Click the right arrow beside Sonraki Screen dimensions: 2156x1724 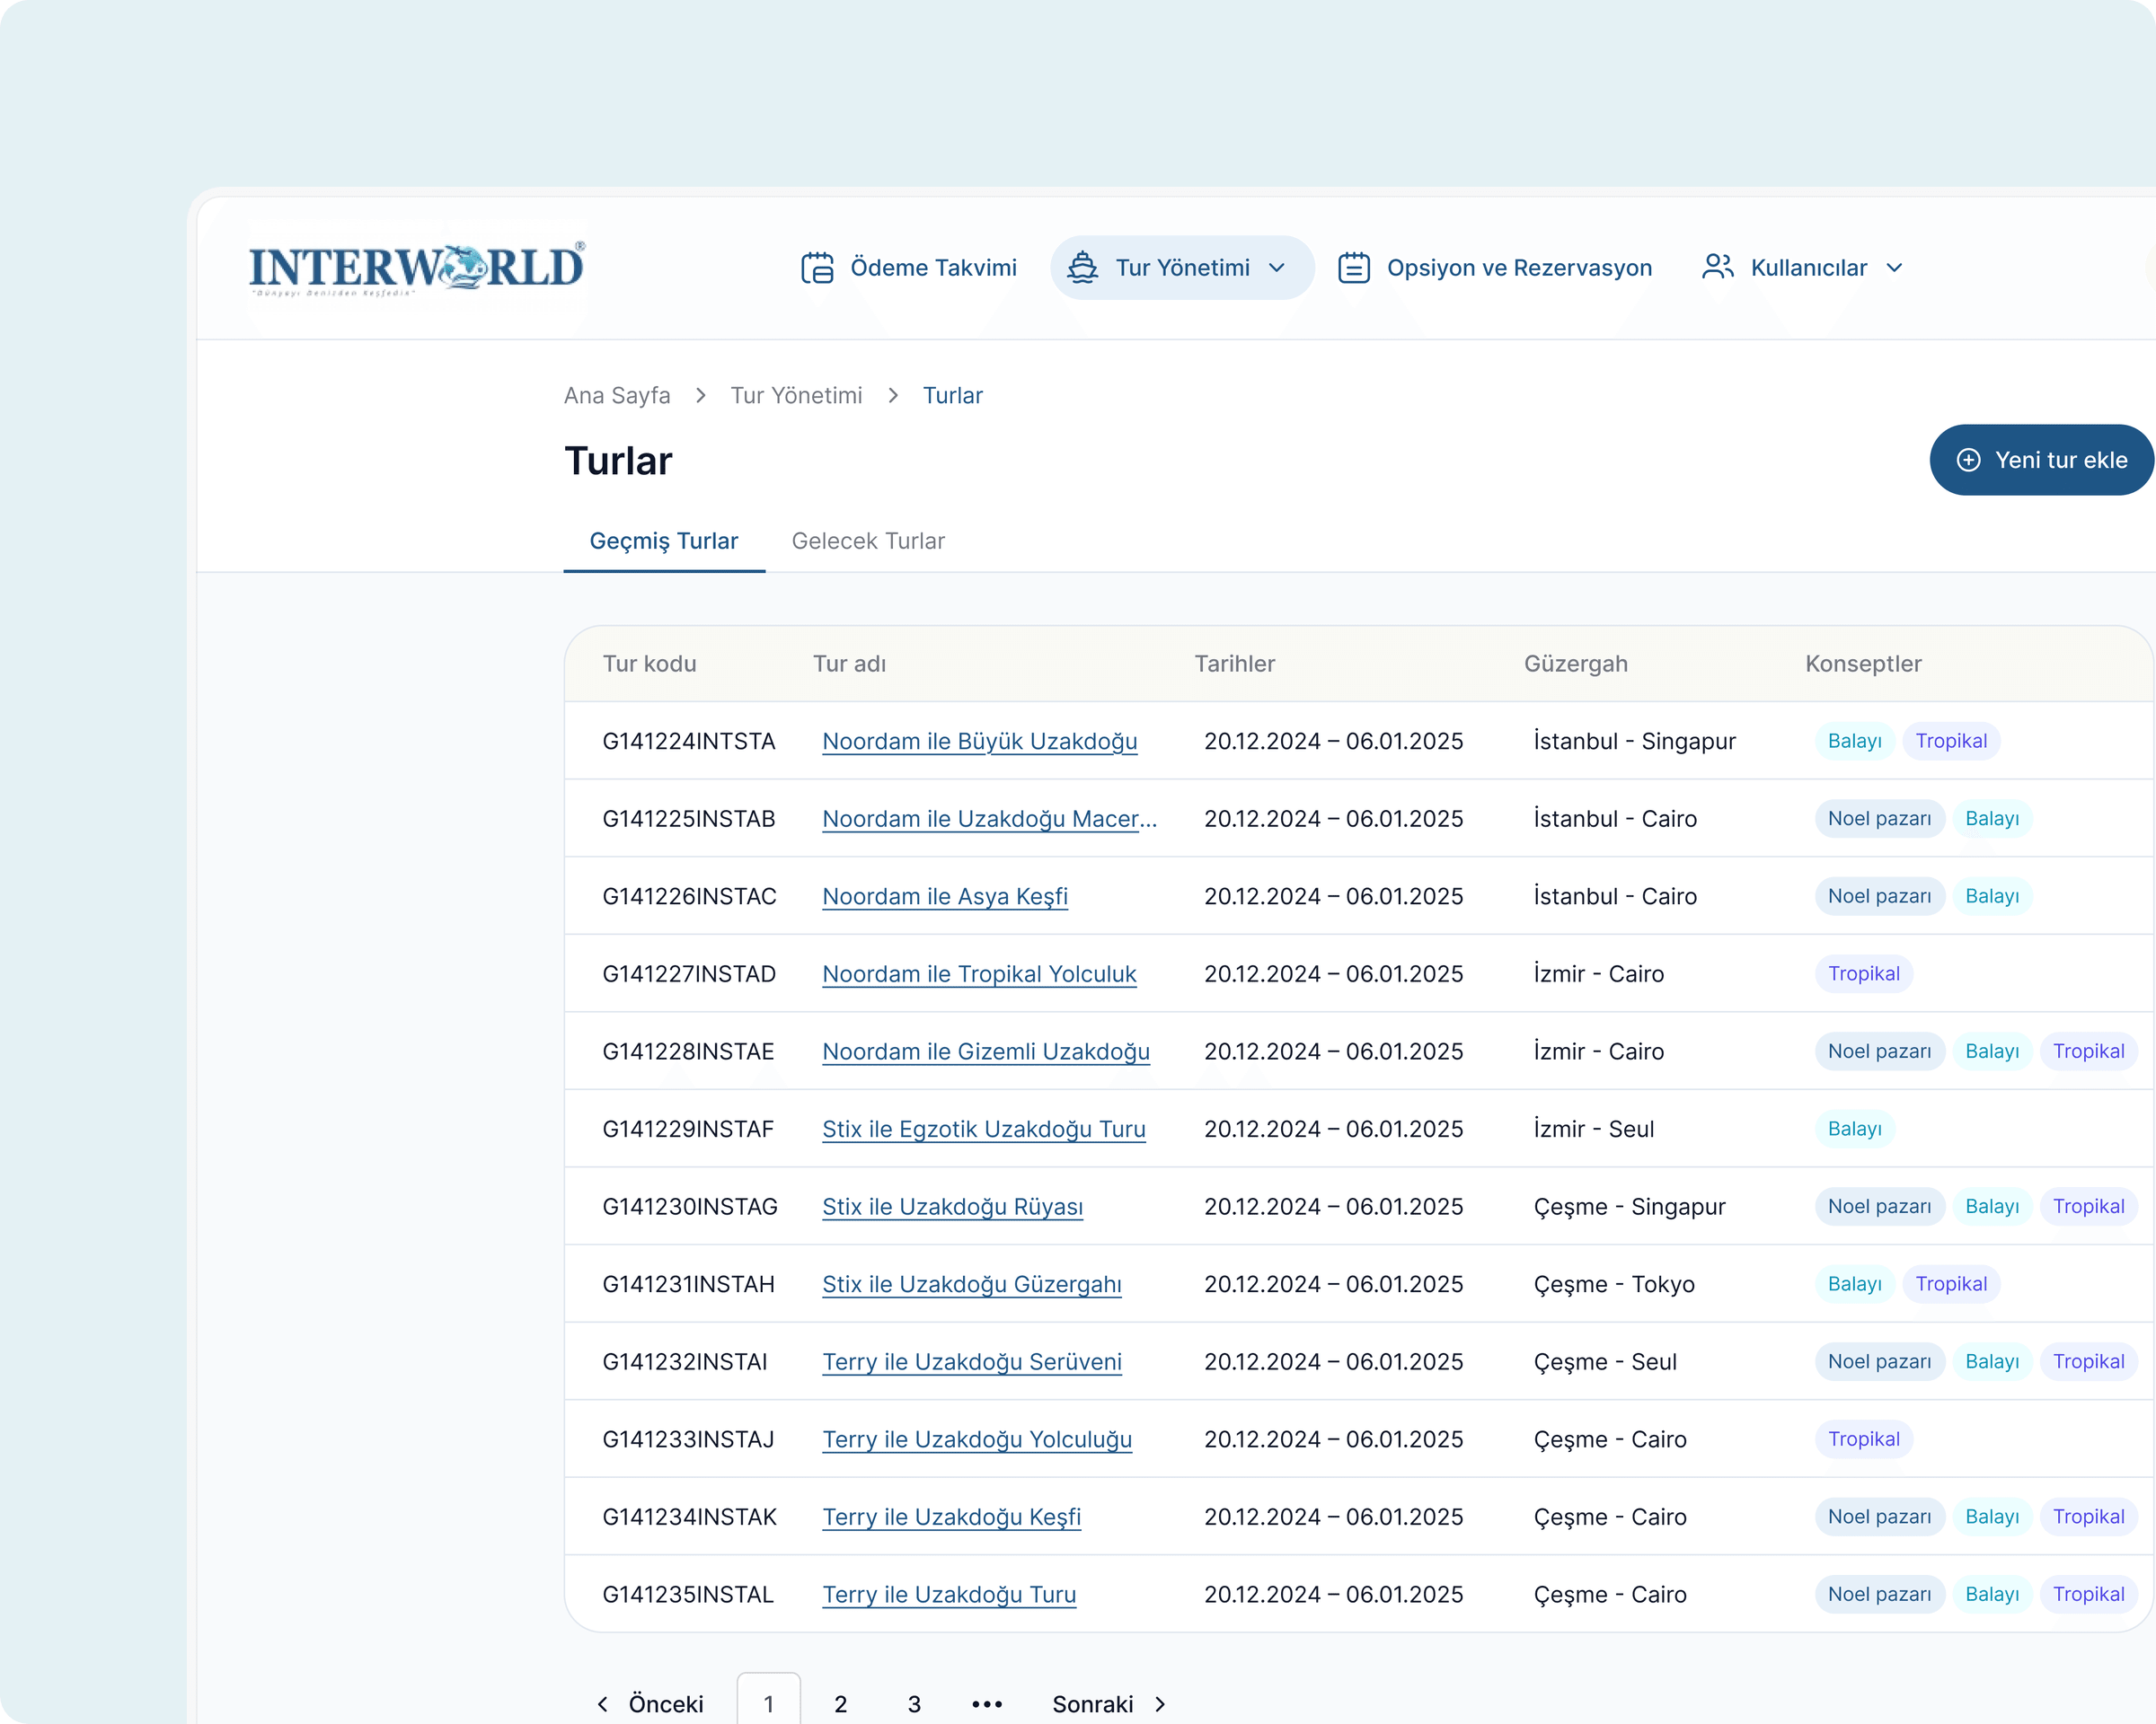(x=1160, y=1704)
